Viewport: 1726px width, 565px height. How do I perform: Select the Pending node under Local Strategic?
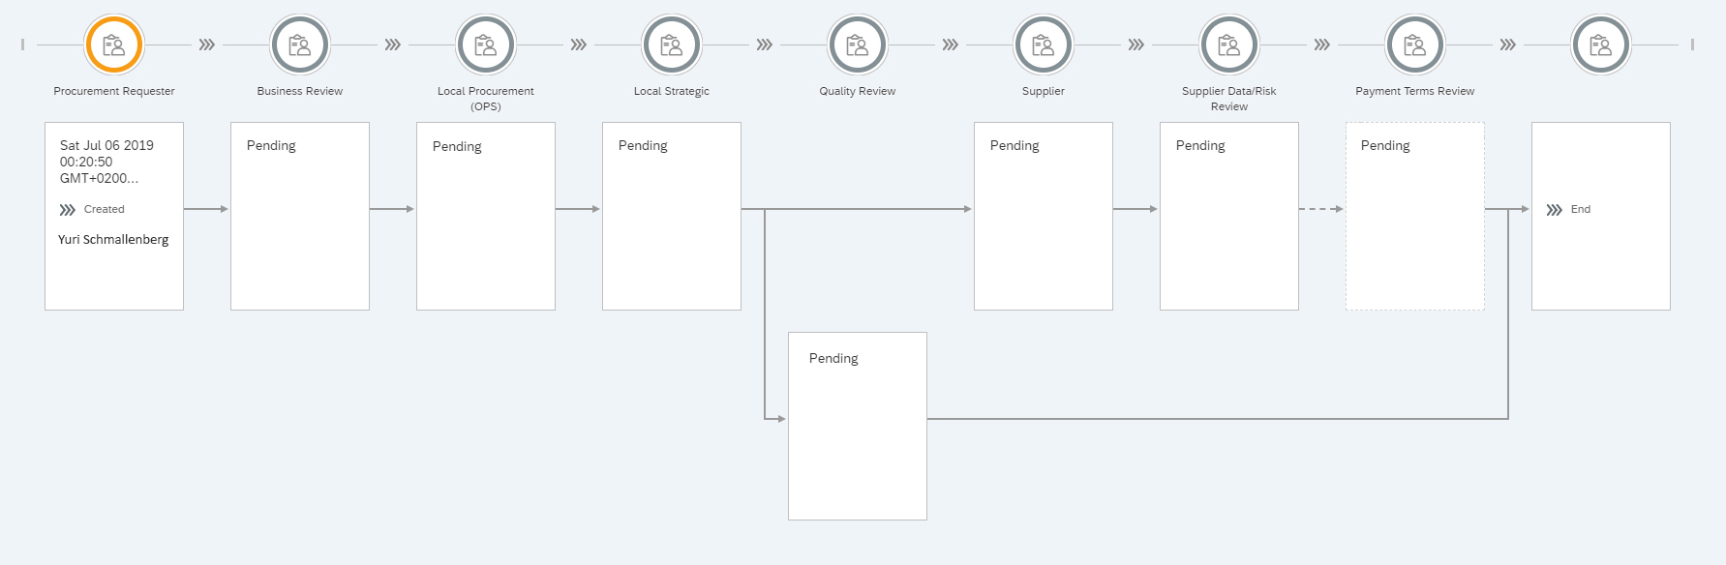coord(672,216)
